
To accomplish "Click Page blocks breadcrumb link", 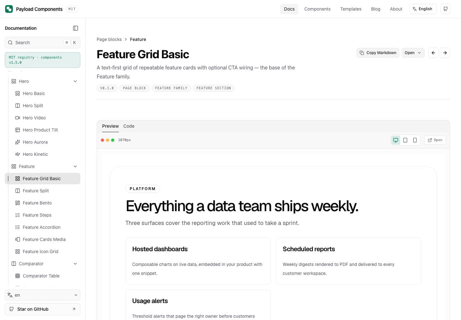I will pyautogui.click(x=109, y=39).
